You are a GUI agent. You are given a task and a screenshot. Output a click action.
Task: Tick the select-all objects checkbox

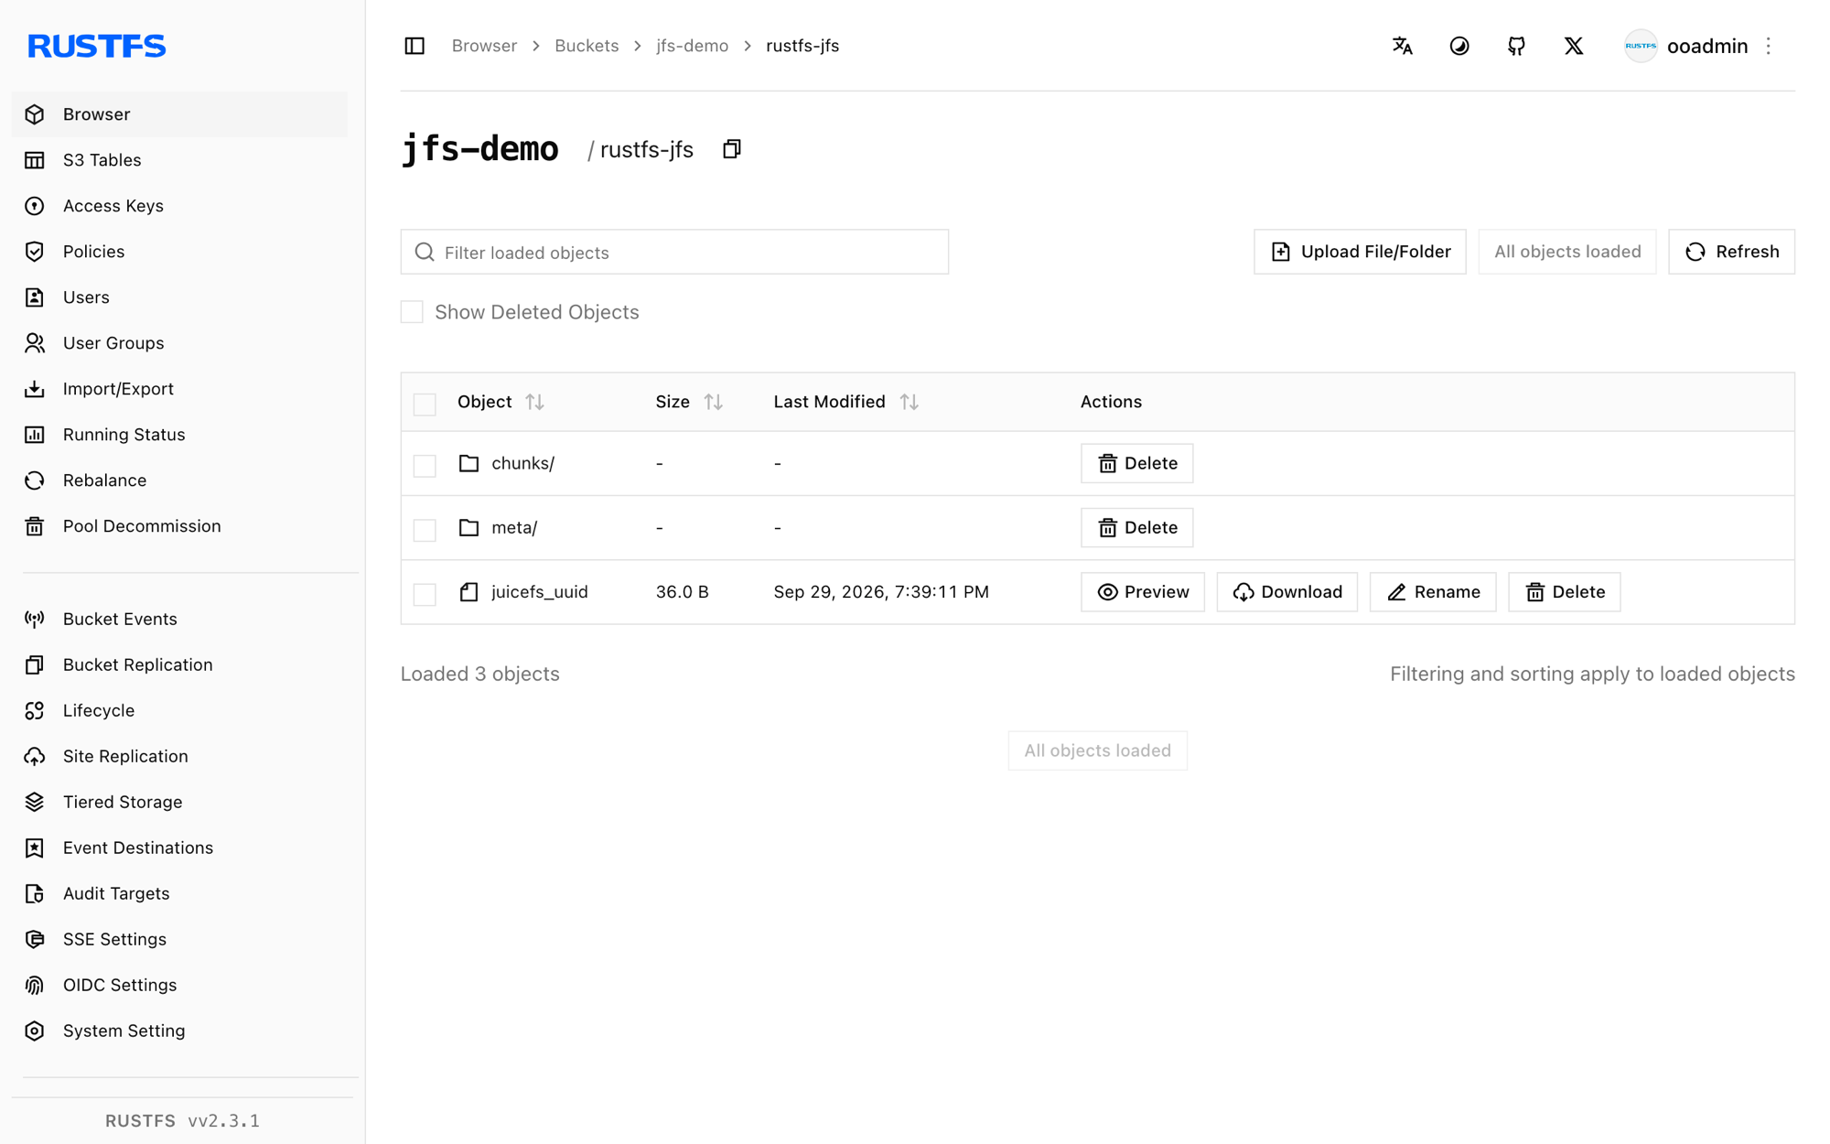(x=425, y=404)
